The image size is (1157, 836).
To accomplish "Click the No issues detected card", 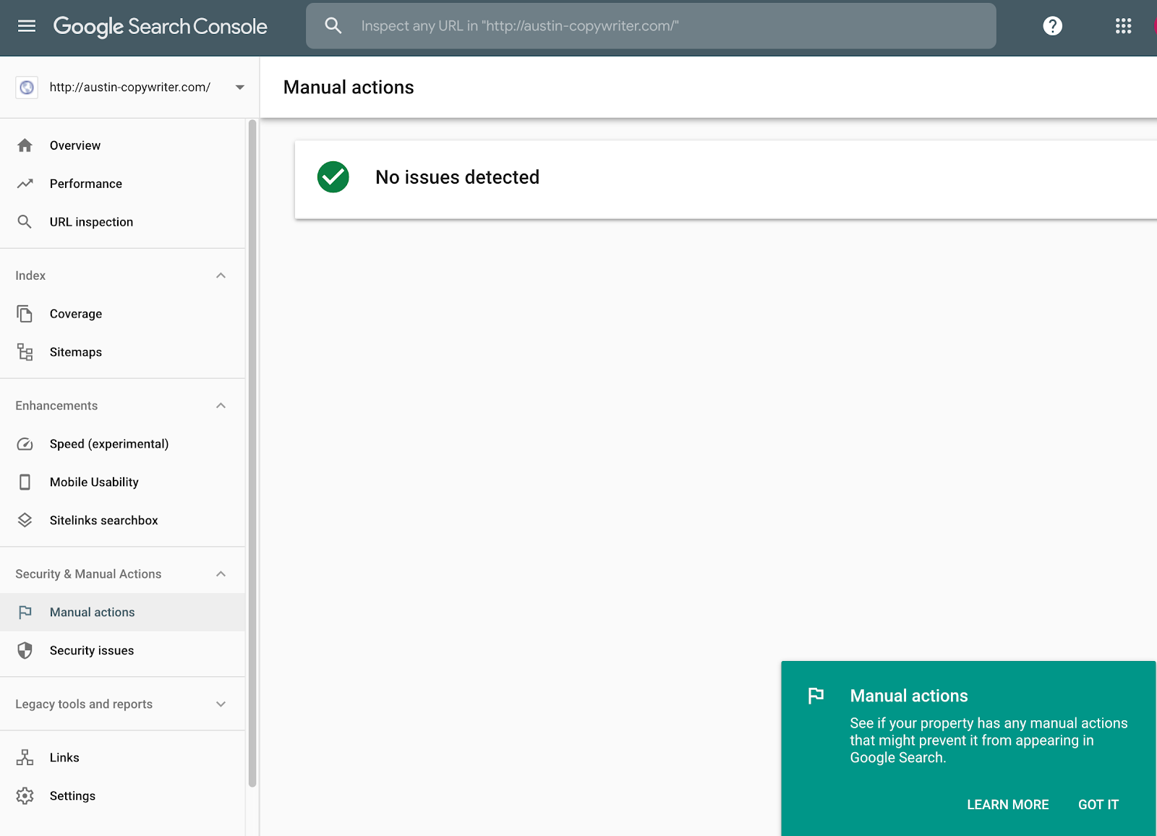I will coord(726,179).
